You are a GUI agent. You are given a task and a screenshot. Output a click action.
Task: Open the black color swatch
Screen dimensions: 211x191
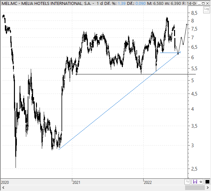tap(207, 182)
